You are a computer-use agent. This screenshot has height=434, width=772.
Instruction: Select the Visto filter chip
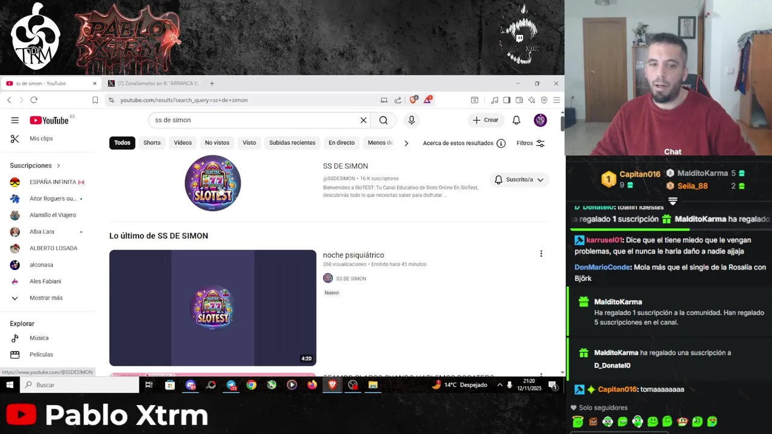[x=249, y=143]
